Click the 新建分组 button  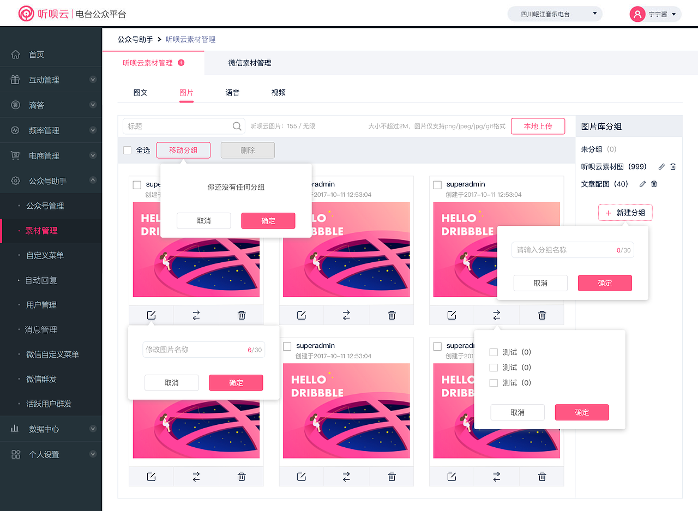[x=625, y=213]
